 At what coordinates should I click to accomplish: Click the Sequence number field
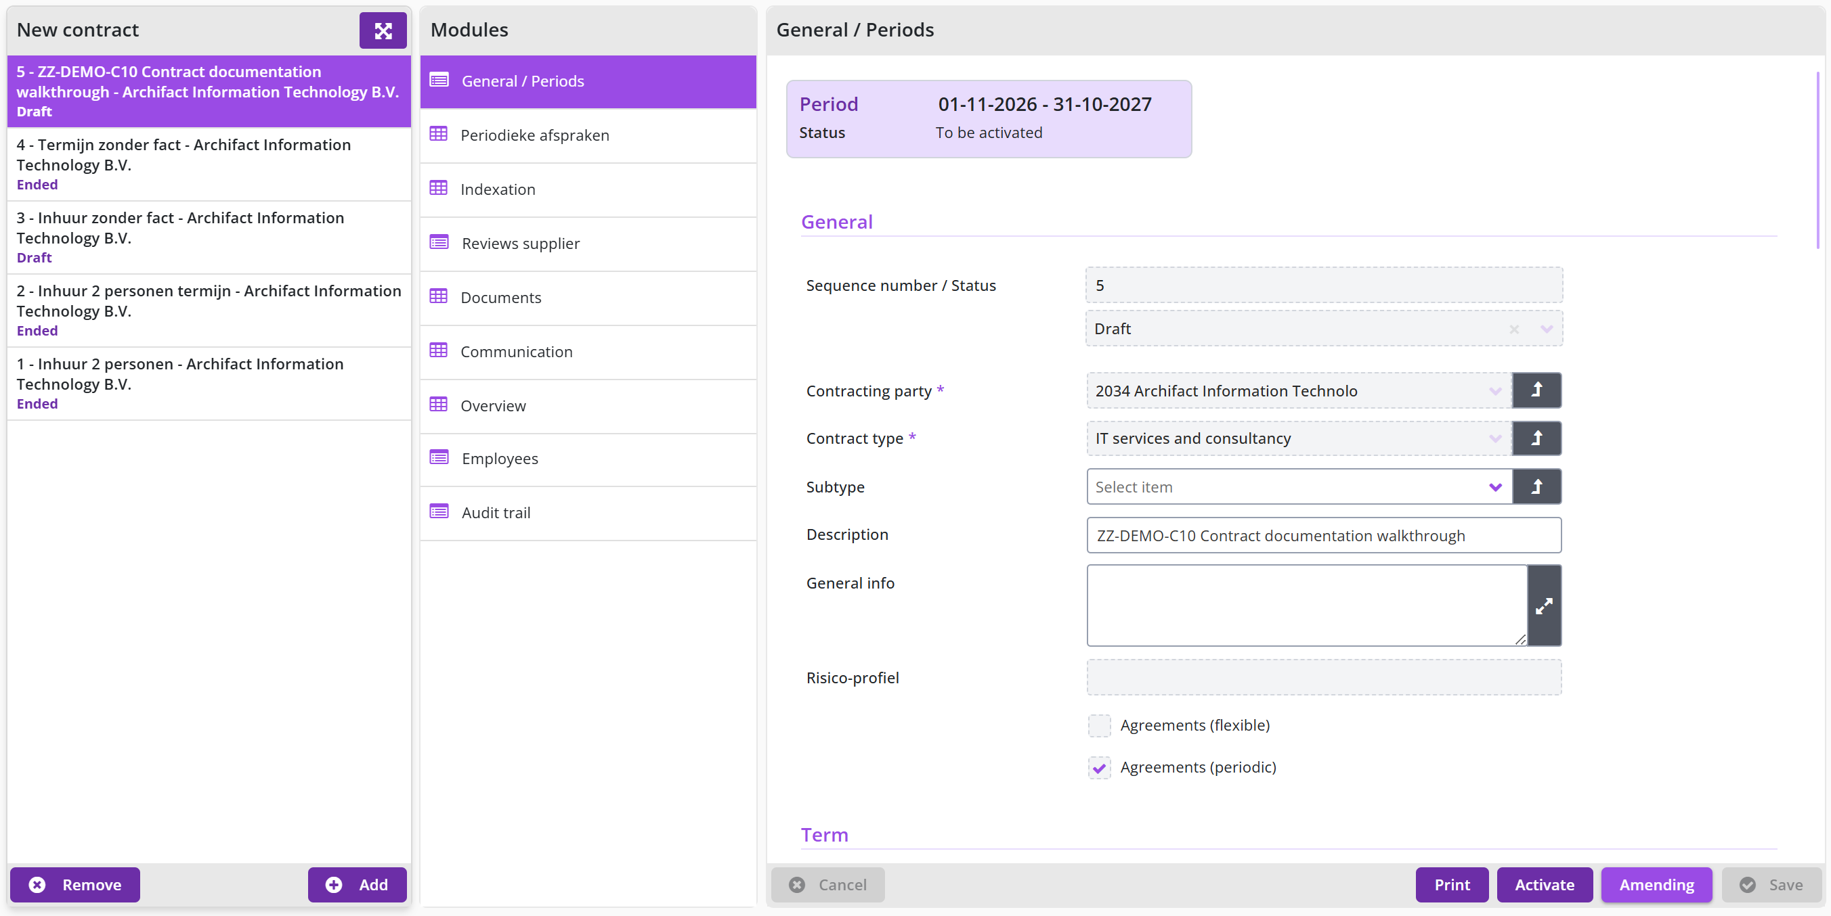1324,285
